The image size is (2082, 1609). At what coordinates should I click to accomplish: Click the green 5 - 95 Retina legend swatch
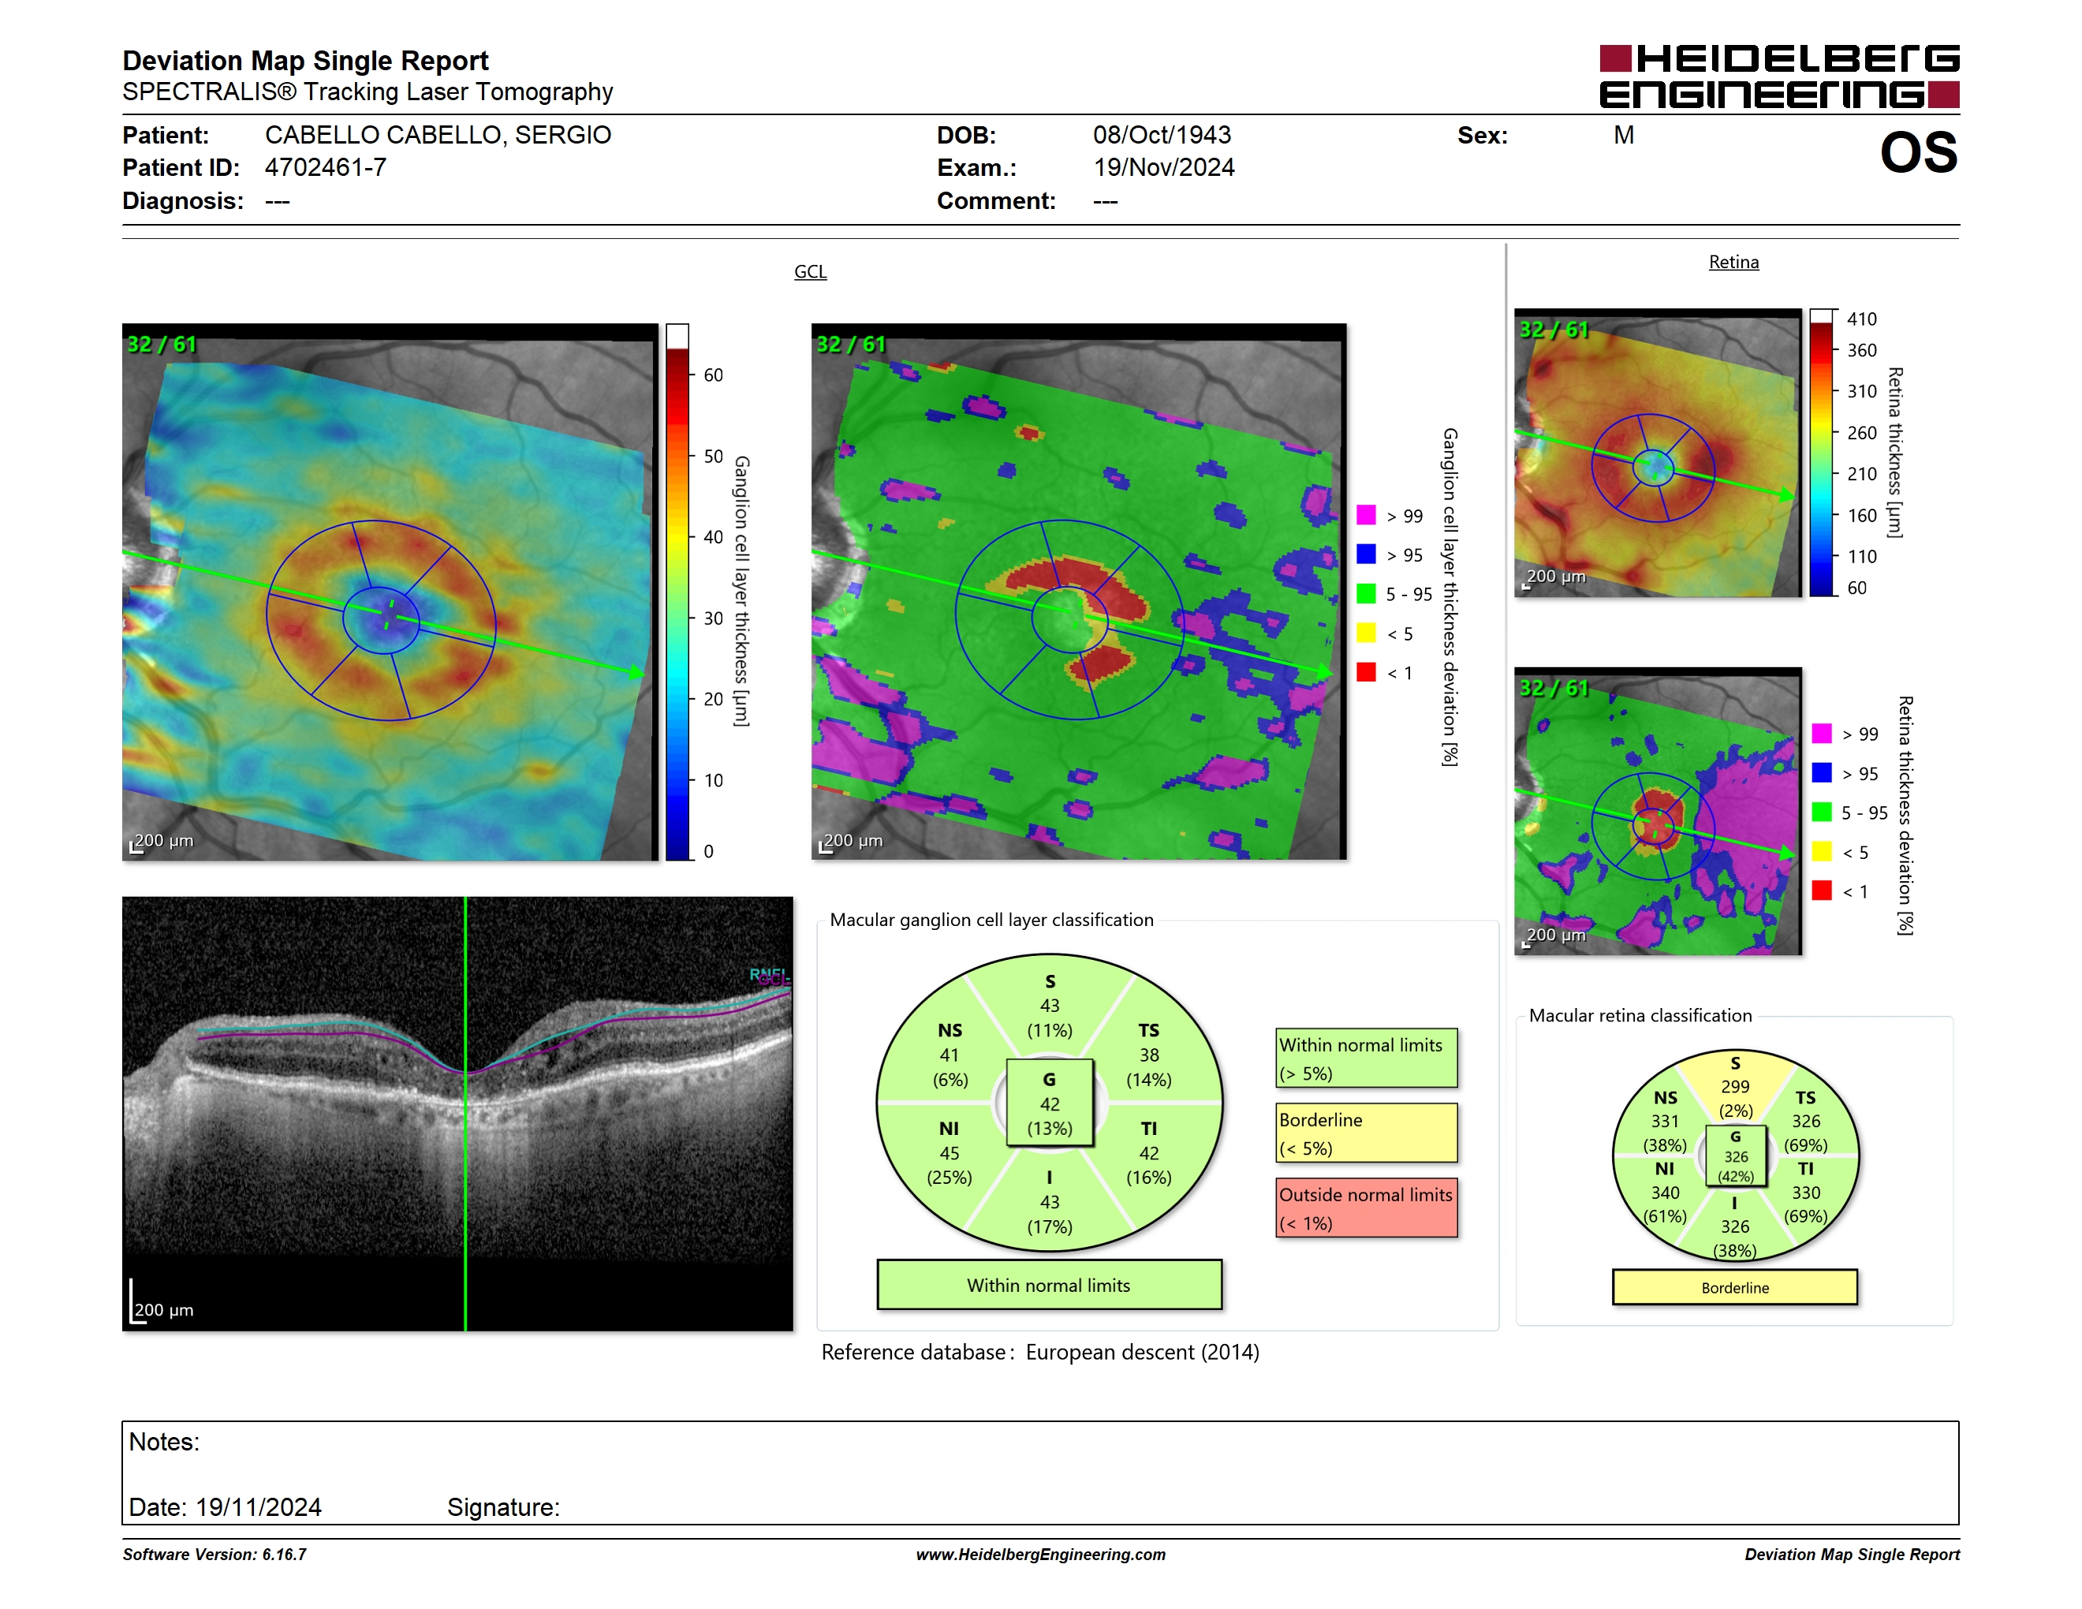coord(1822,812)
